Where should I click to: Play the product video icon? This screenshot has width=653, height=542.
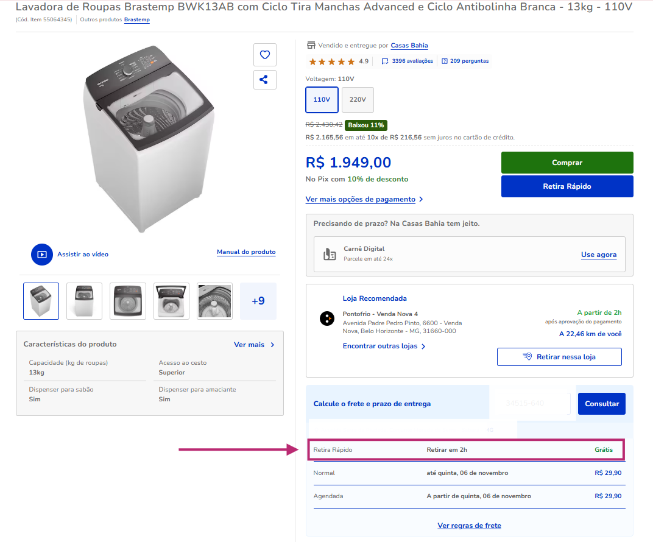point(42,255)
